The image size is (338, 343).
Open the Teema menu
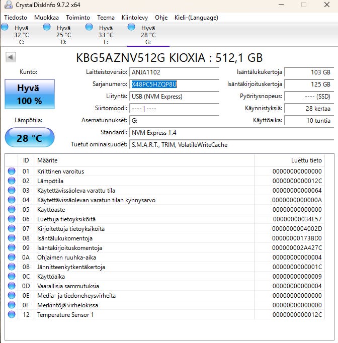[106, 17]
